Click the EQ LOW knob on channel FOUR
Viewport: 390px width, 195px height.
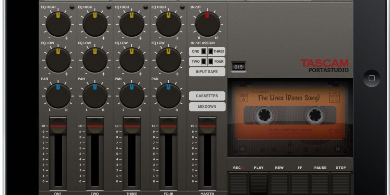169,60
